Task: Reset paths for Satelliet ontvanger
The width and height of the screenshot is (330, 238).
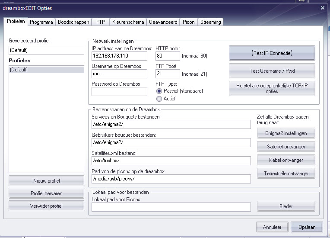Action: 286,147
